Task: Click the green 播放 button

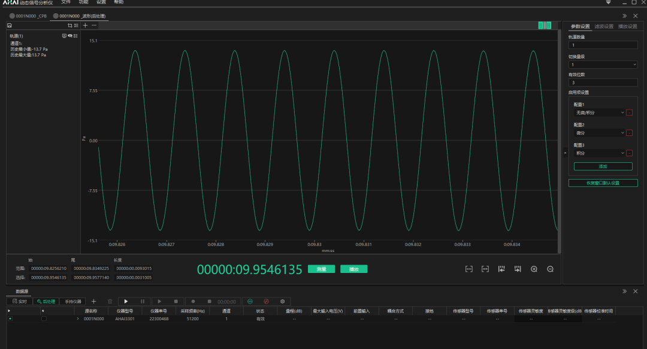Action: click(x=353, y=269)
